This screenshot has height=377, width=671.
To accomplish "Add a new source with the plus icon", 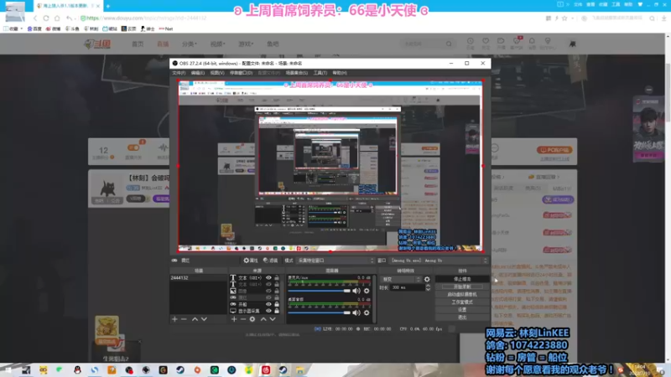I will click(234, 319).
